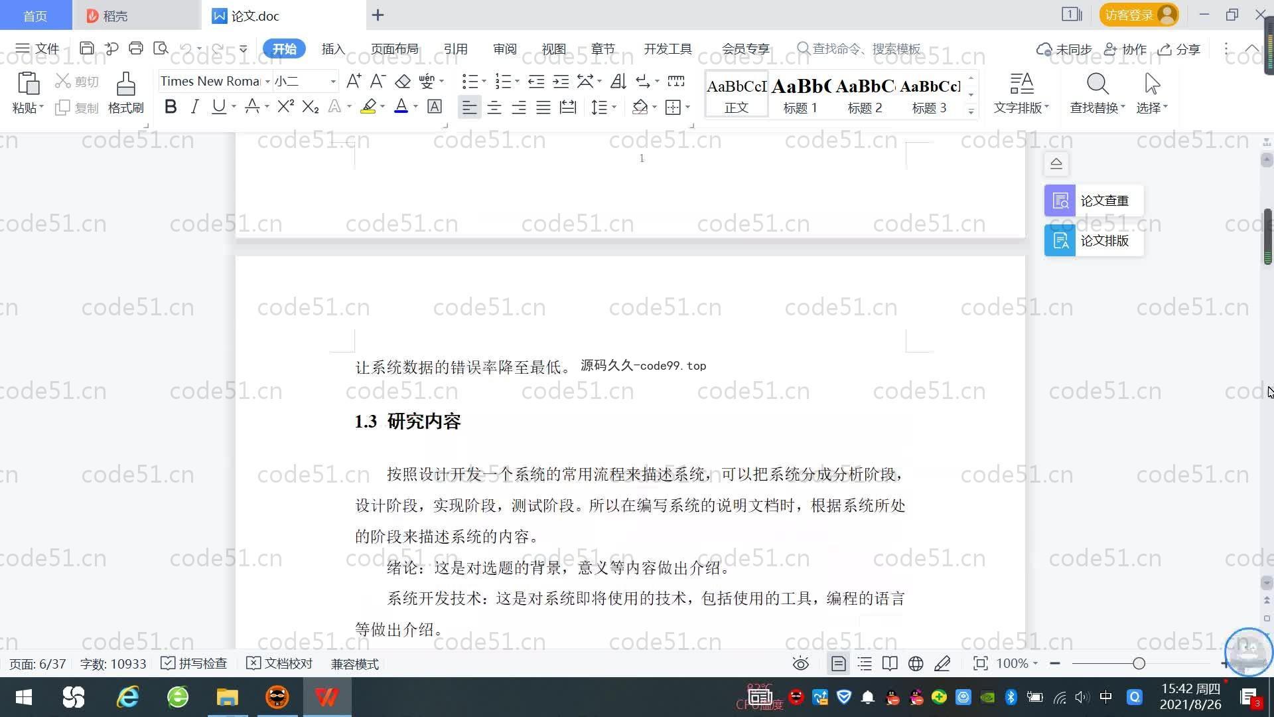Switch to the 页面布局 Page Layout tab
Image resolution: width=1274 pixels, height=717 pixels.
click(395, 48)
